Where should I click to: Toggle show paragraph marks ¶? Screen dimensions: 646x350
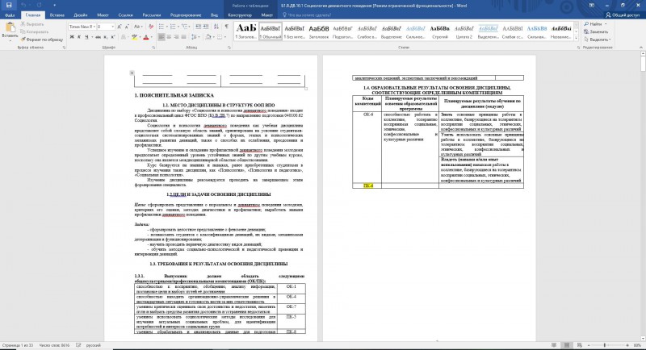tap(226, 27)
